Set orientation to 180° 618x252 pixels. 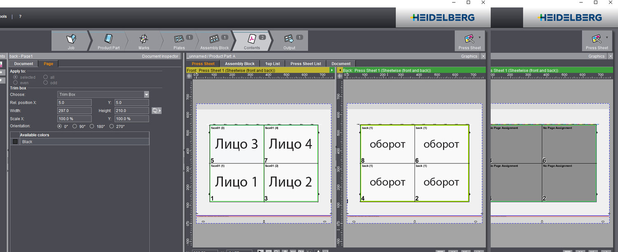(x=92, y=126)
